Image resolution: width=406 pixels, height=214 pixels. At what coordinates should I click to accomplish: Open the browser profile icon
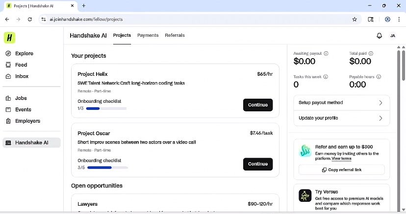[387, 20]
